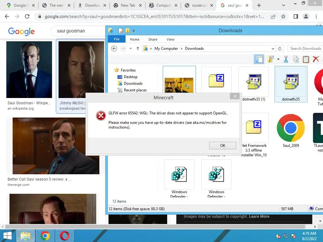323x242 pixels.
Task: Click the New folder quick access icon
Action: click(x=127, y=31)
